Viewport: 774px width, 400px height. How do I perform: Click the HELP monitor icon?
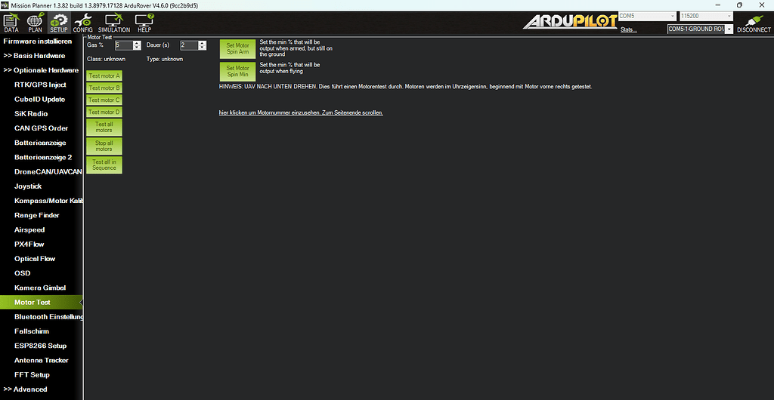(x=144, y=23)
